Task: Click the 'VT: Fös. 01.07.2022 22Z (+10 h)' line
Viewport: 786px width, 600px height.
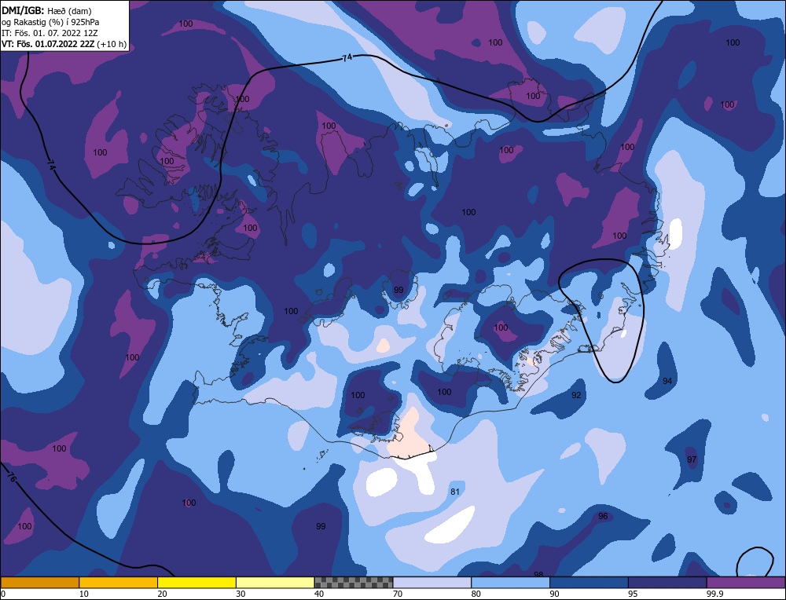Action: point(64,44)
